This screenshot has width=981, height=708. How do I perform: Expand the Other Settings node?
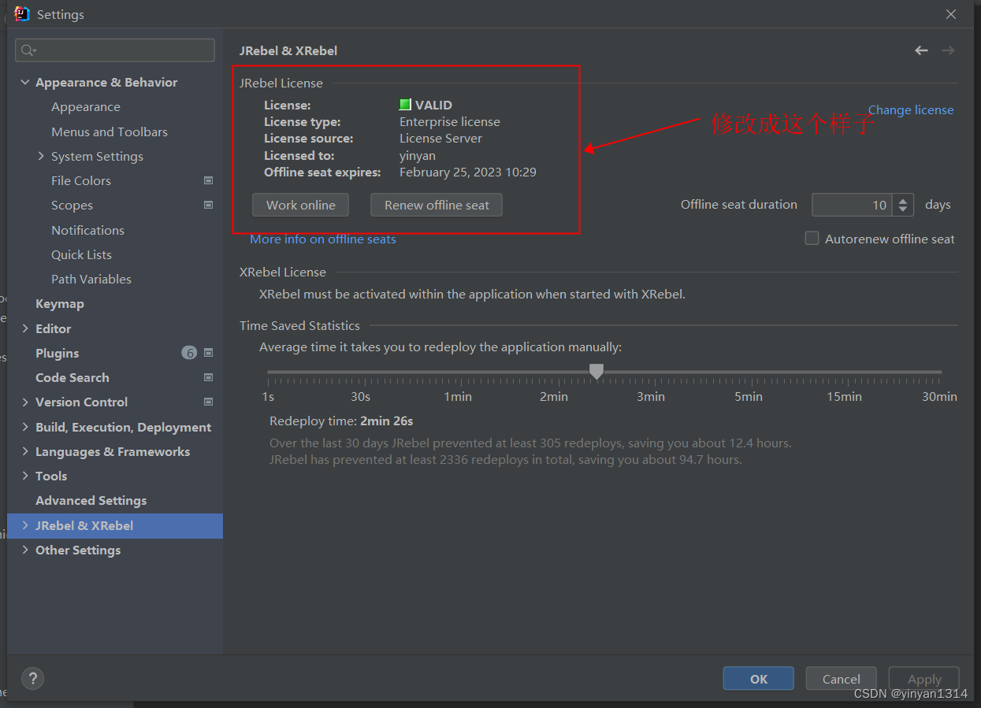click(x=25, y=550)
